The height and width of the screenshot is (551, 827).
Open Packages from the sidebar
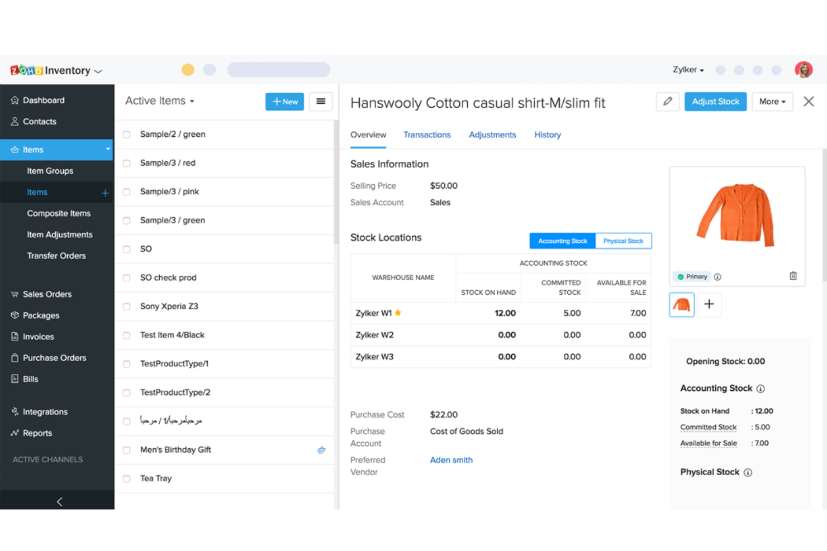coord(40,315)
